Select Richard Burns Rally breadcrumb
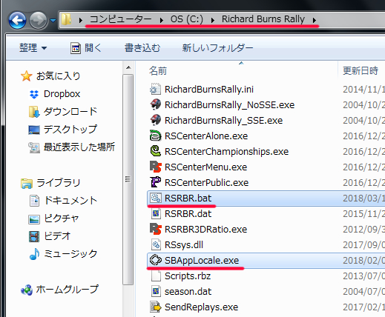The height and width of the screenshot is (317, 385). tap(263, 19)
